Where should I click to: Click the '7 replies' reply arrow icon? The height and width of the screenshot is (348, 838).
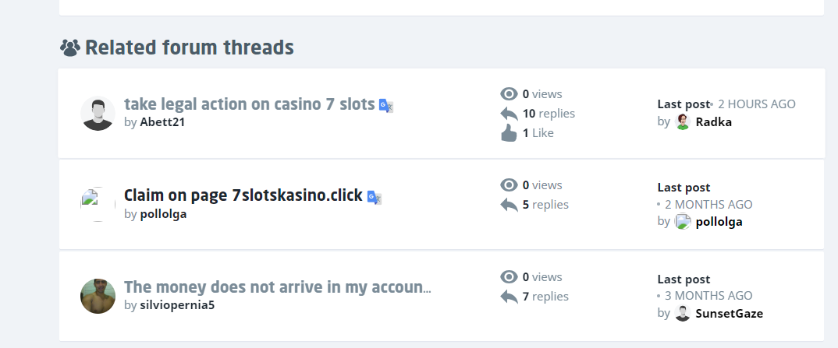point(509,297)
